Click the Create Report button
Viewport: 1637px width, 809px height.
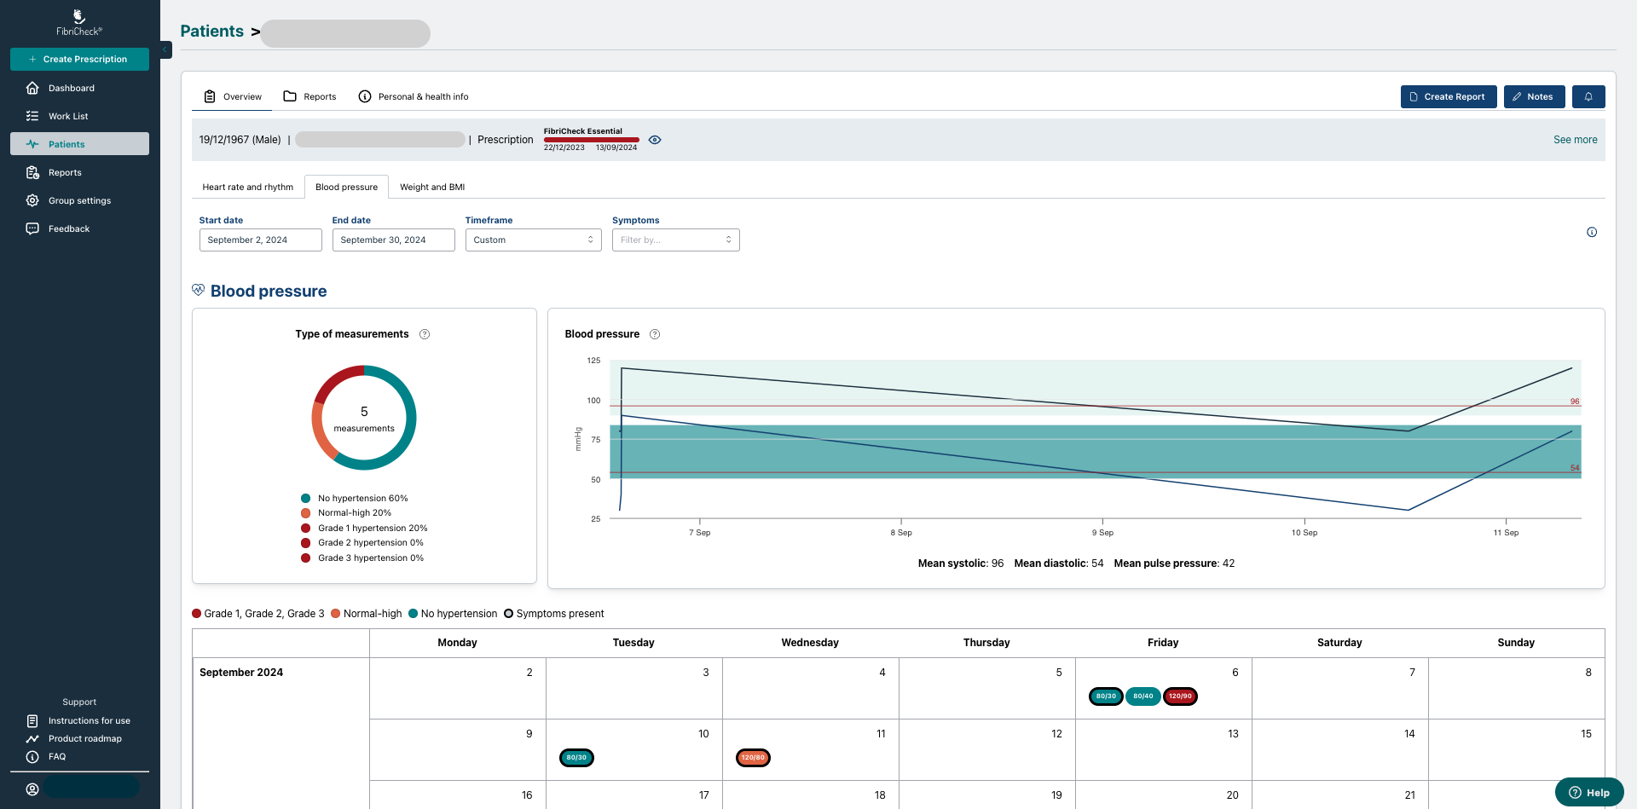[x=1448, y=96]
